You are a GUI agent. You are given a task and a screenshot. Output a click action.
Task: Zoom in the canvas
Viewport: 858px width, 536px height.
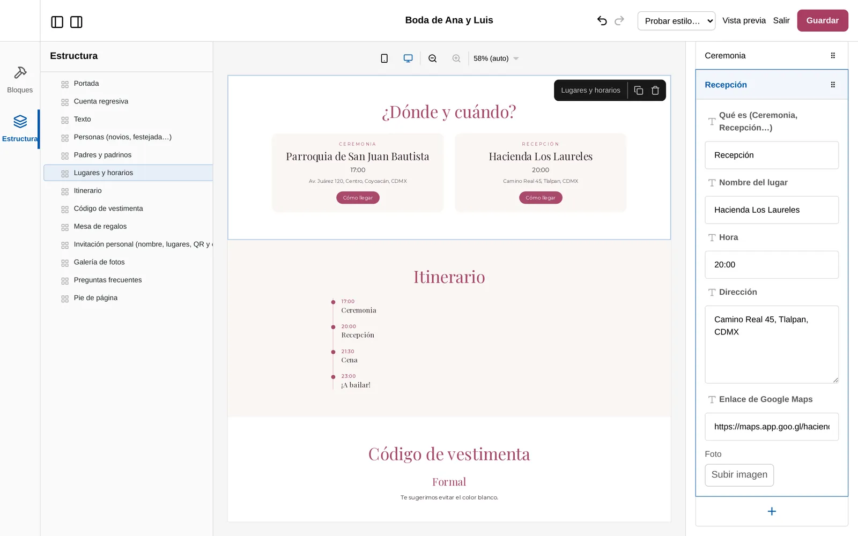click(x=456, y=58)
